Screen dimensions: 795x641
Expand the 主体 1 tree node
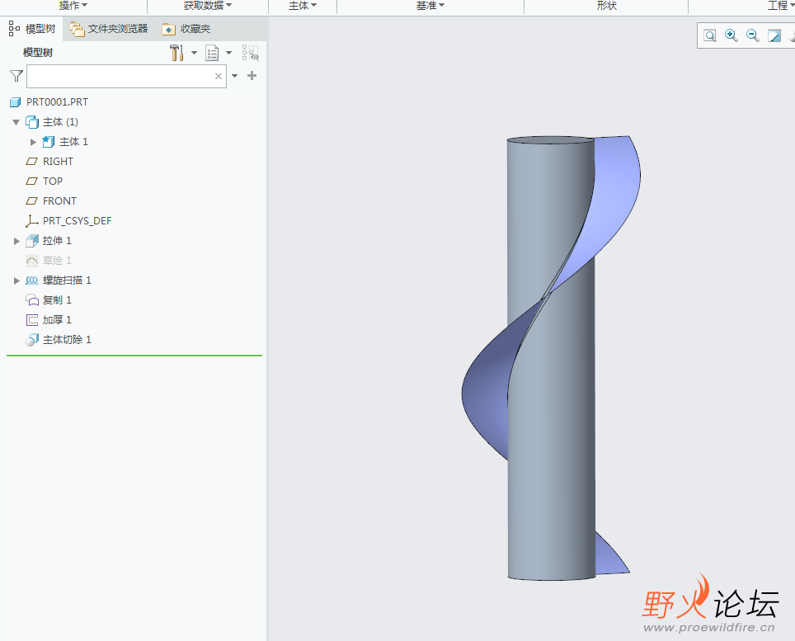[33, 142]
